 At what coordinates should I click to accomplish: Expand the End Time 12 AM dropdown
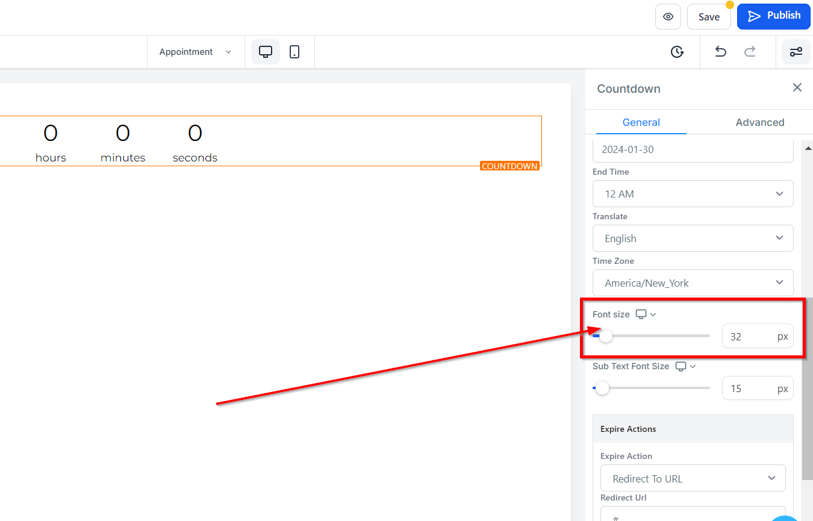click(693, 194)
